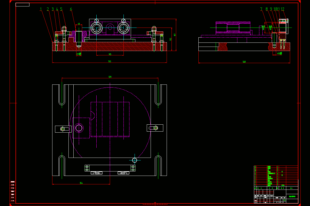Click the 701 overall length dimension
310x206 pixels.
(x=110, y=62)
